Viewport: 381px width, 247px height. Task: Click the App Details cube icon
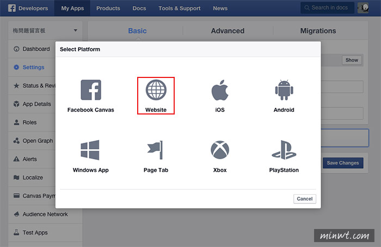click(x=16, y=104)
